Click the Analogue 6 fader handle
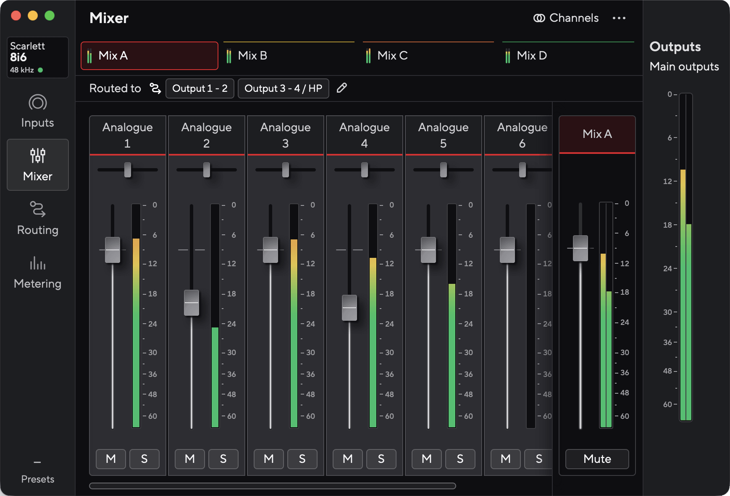The width and height of the screenshot is (730, 496). pos(507,250)
